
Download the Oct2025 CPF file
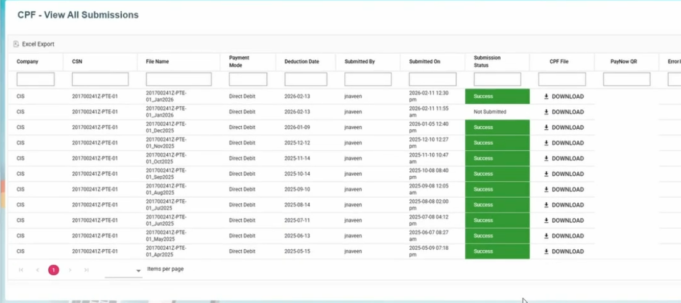coord(563,158)
